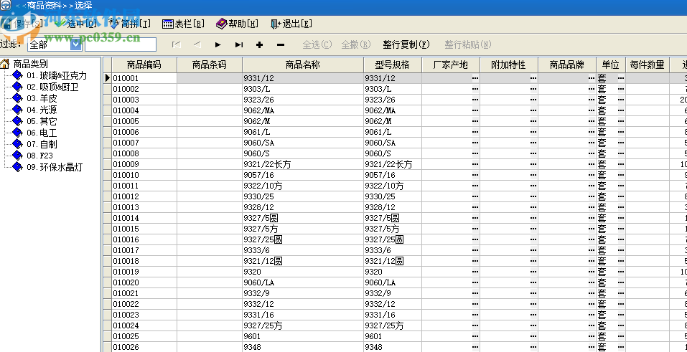Select product code cell 010009
Viewport: 687px width, 352px height.
(x=144, y=164)
